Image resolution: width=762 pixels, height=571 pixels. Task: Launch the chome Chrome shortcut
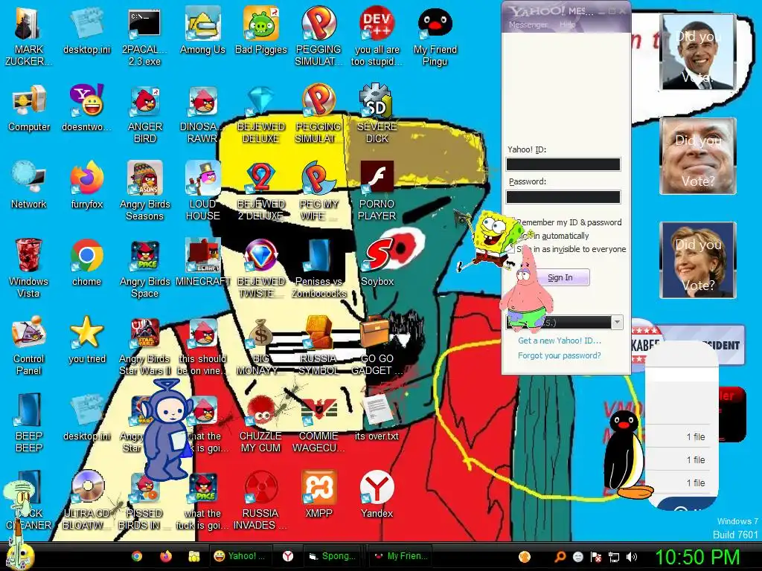[86, 262]
